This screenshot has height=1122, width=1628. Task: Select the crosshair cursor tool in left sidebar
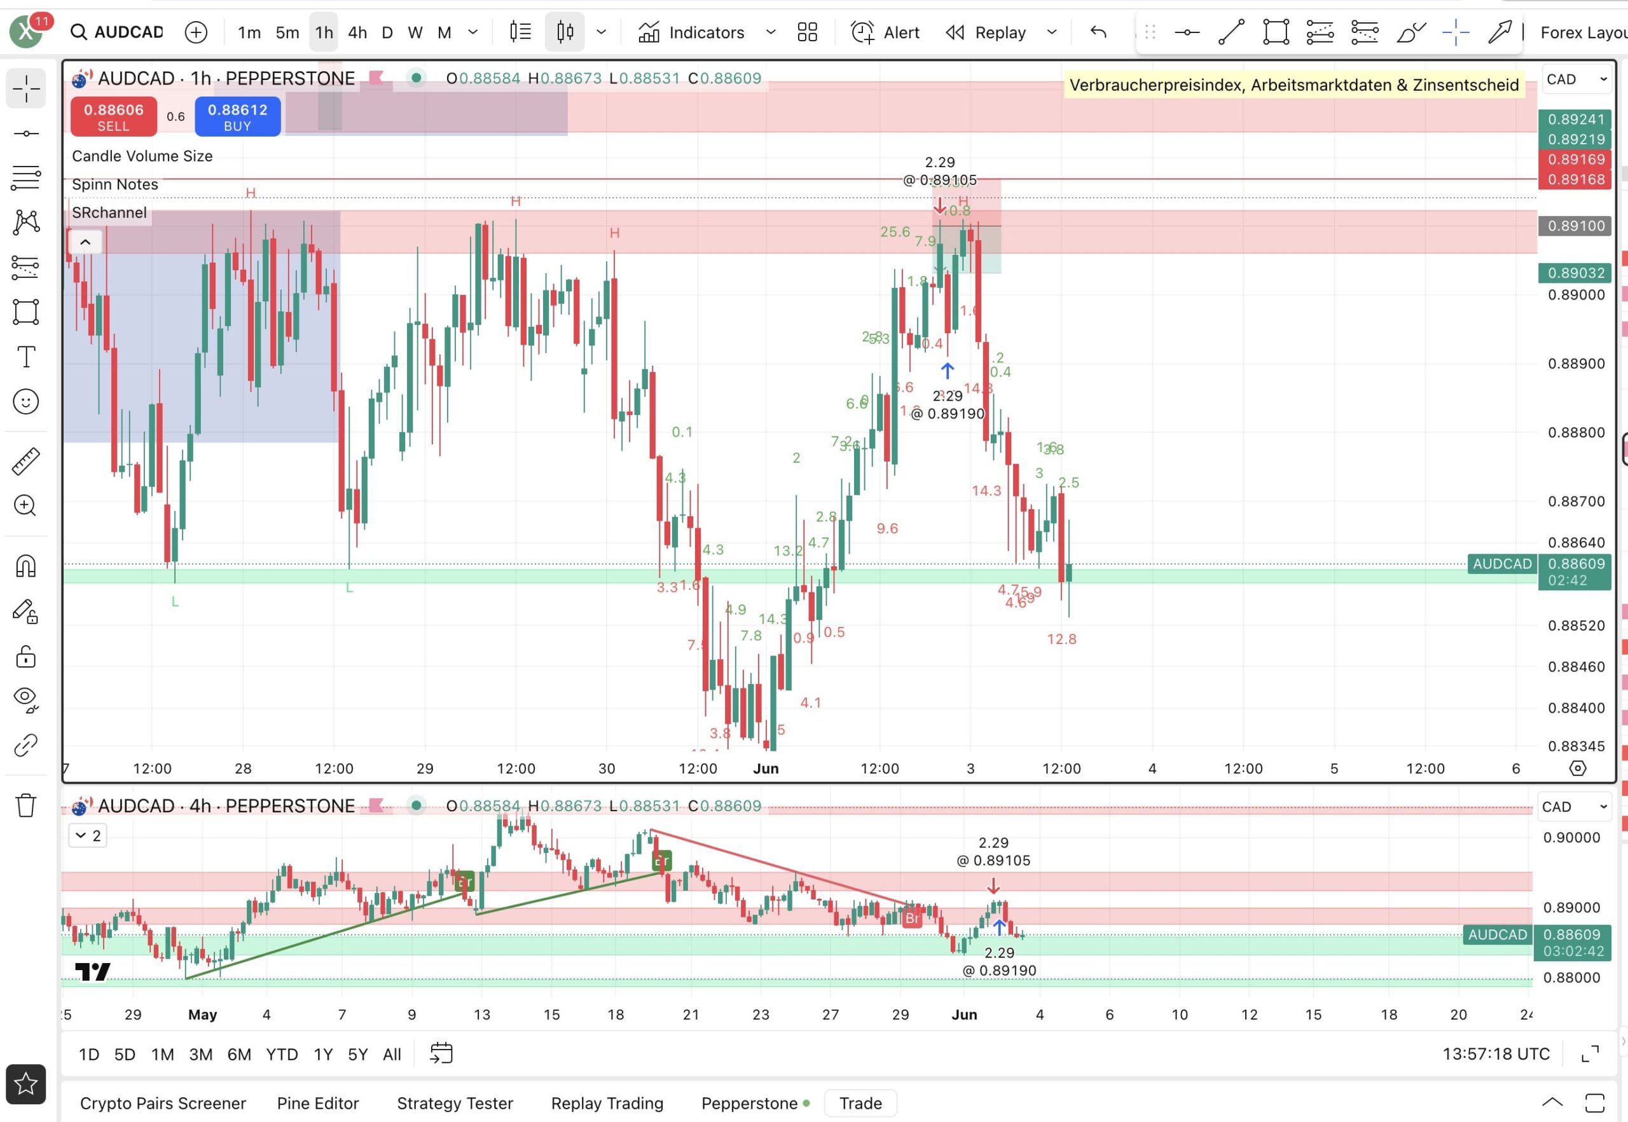pyautogui.click(x=26, y=88)
